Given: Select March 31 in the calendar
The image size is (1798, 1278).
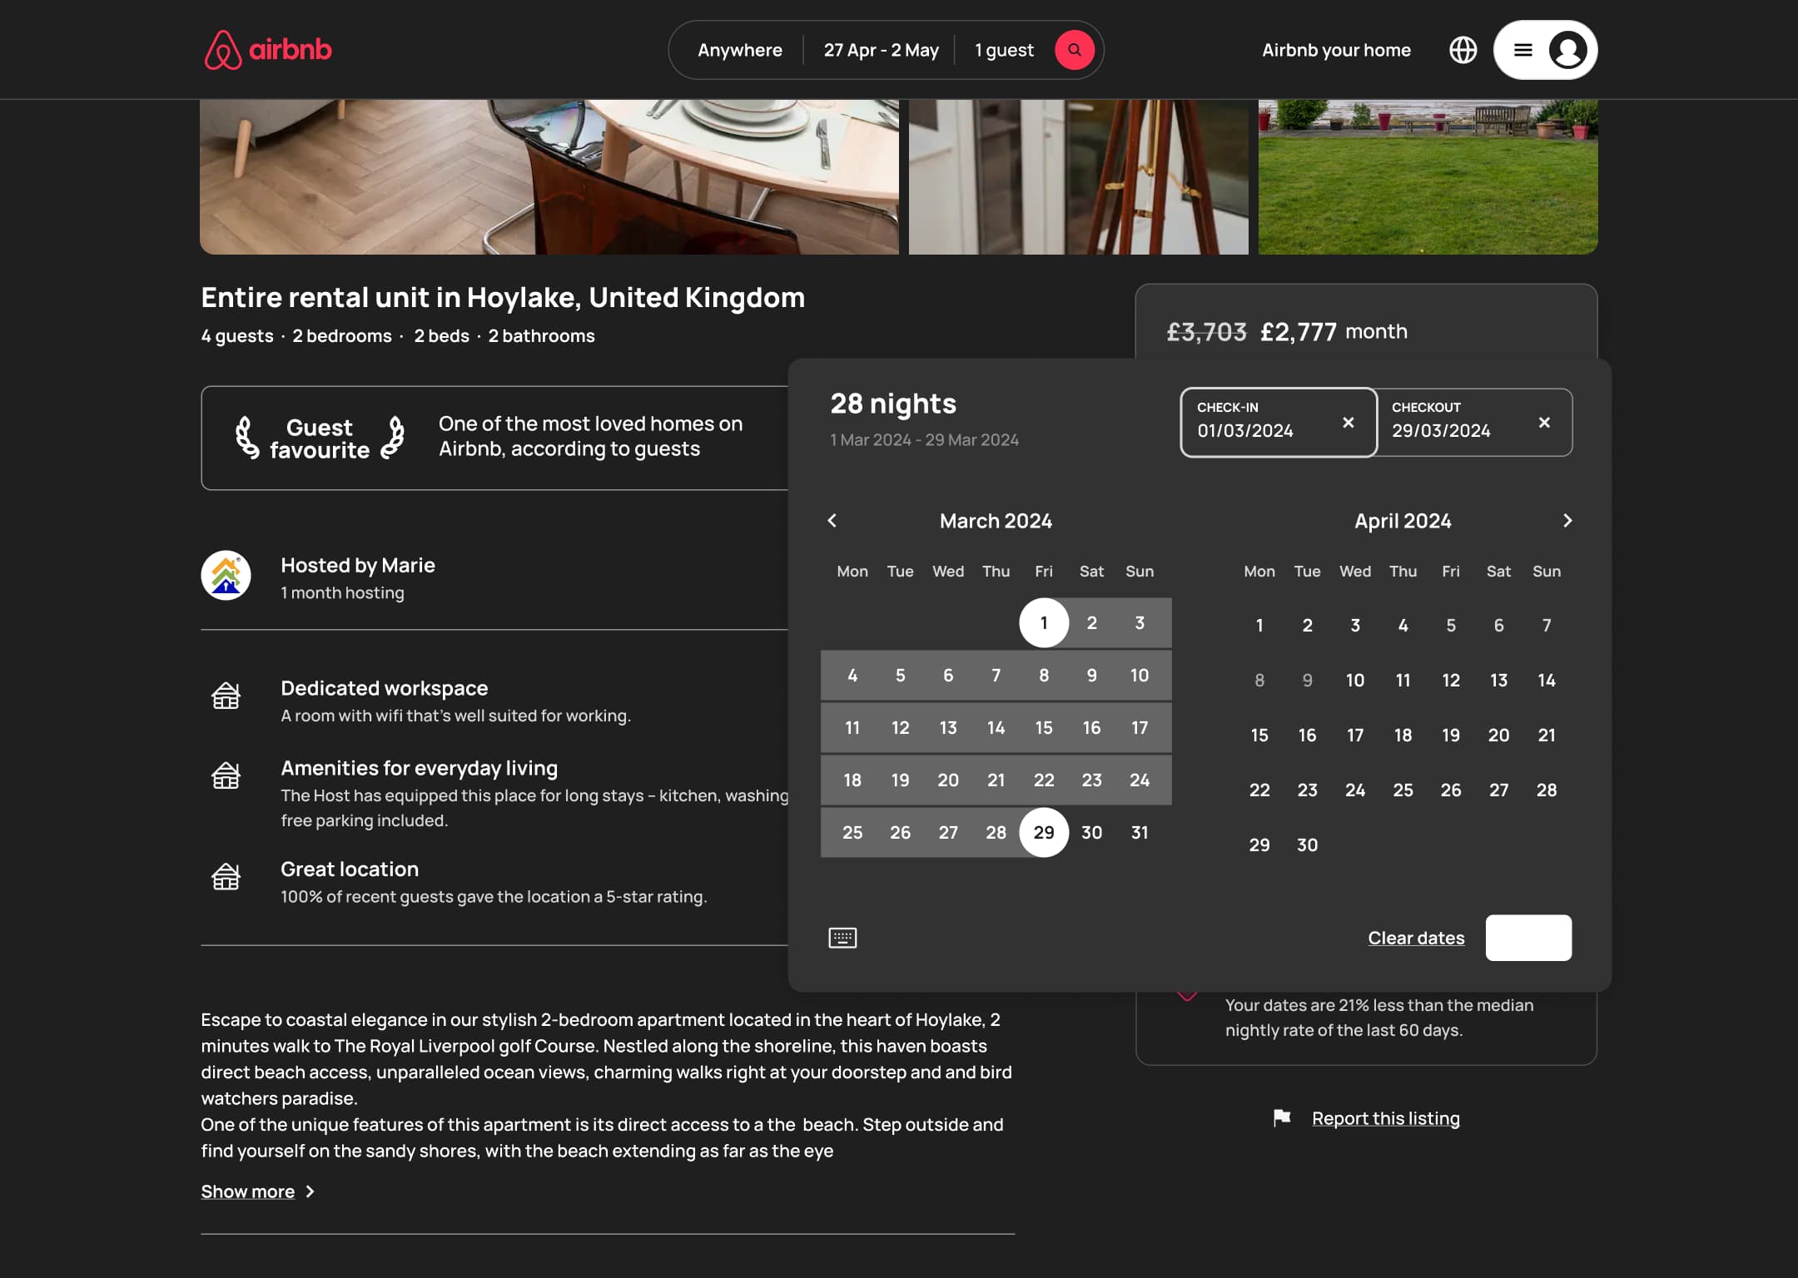Looking at the screenshot, I should click(1140, 833).
